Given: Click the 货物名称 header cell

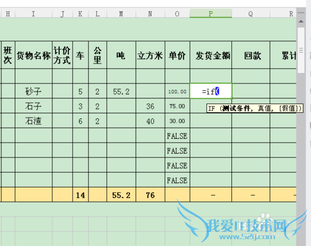Looking at the screenshot, I should (34, 55).
